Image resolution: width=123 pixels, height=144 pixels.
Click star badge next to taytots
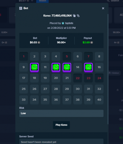pyautogui.click(x=63, y=23)
